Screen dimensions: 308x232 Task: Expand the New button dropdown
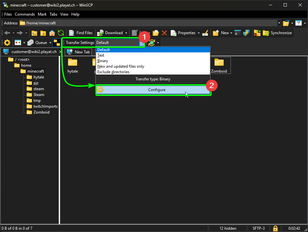(x=231, y=33)
